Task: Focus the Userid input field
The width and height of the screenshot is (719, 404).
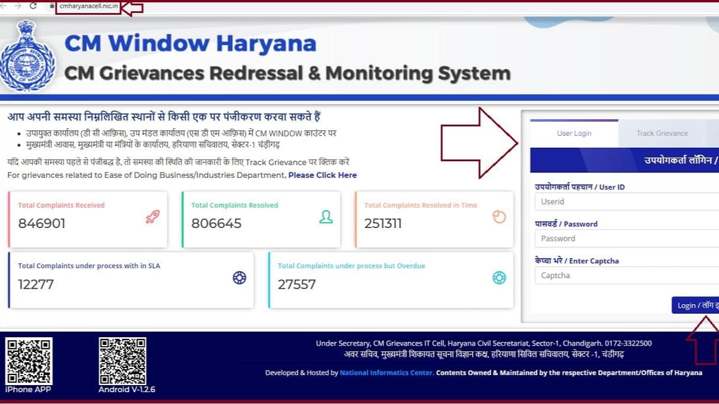Action: [x=627, y=201]
